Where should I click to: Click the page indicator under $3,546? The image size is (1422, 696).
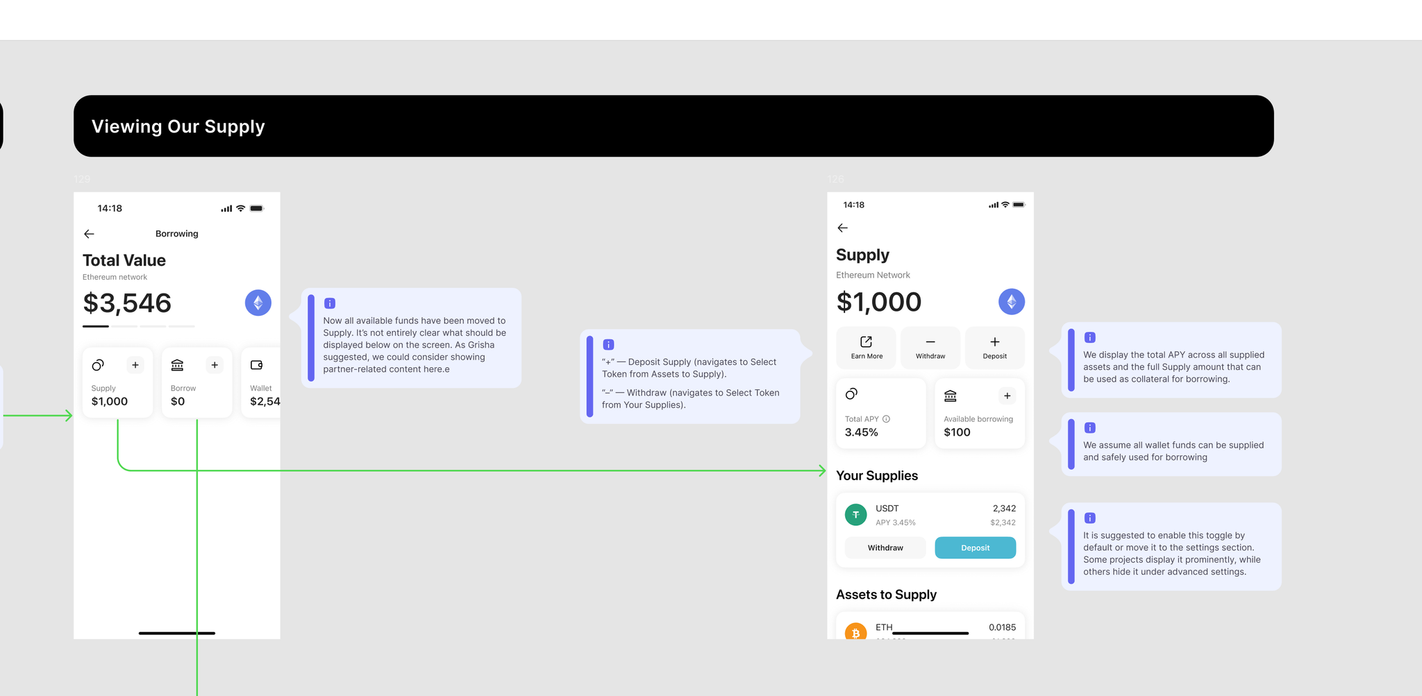tap(138, 326)
